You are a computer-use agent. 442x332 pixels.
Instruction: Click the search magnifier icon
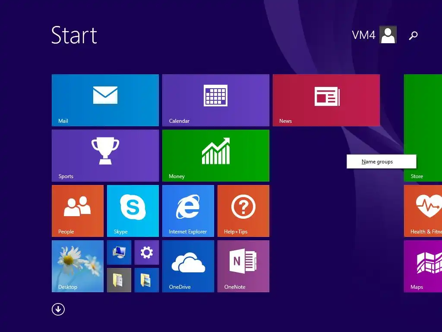click(x=413, y=35)
